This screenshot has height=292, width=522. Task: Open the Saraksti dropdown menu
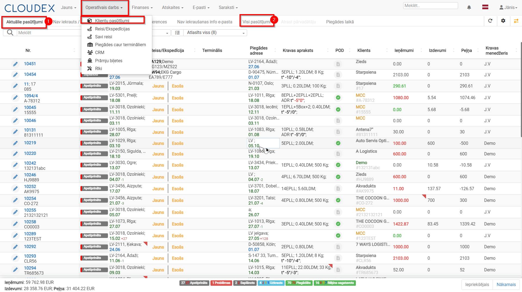(228, 8)
